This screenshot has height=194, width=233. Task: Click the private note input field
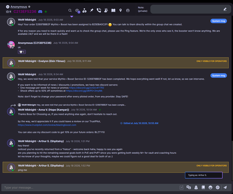coord(191,9)
